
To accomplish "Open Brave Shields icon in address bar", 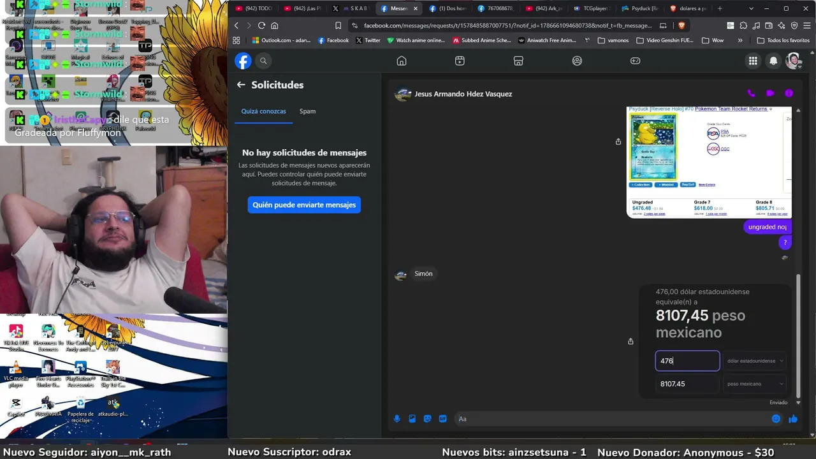I will click(681, 25).
